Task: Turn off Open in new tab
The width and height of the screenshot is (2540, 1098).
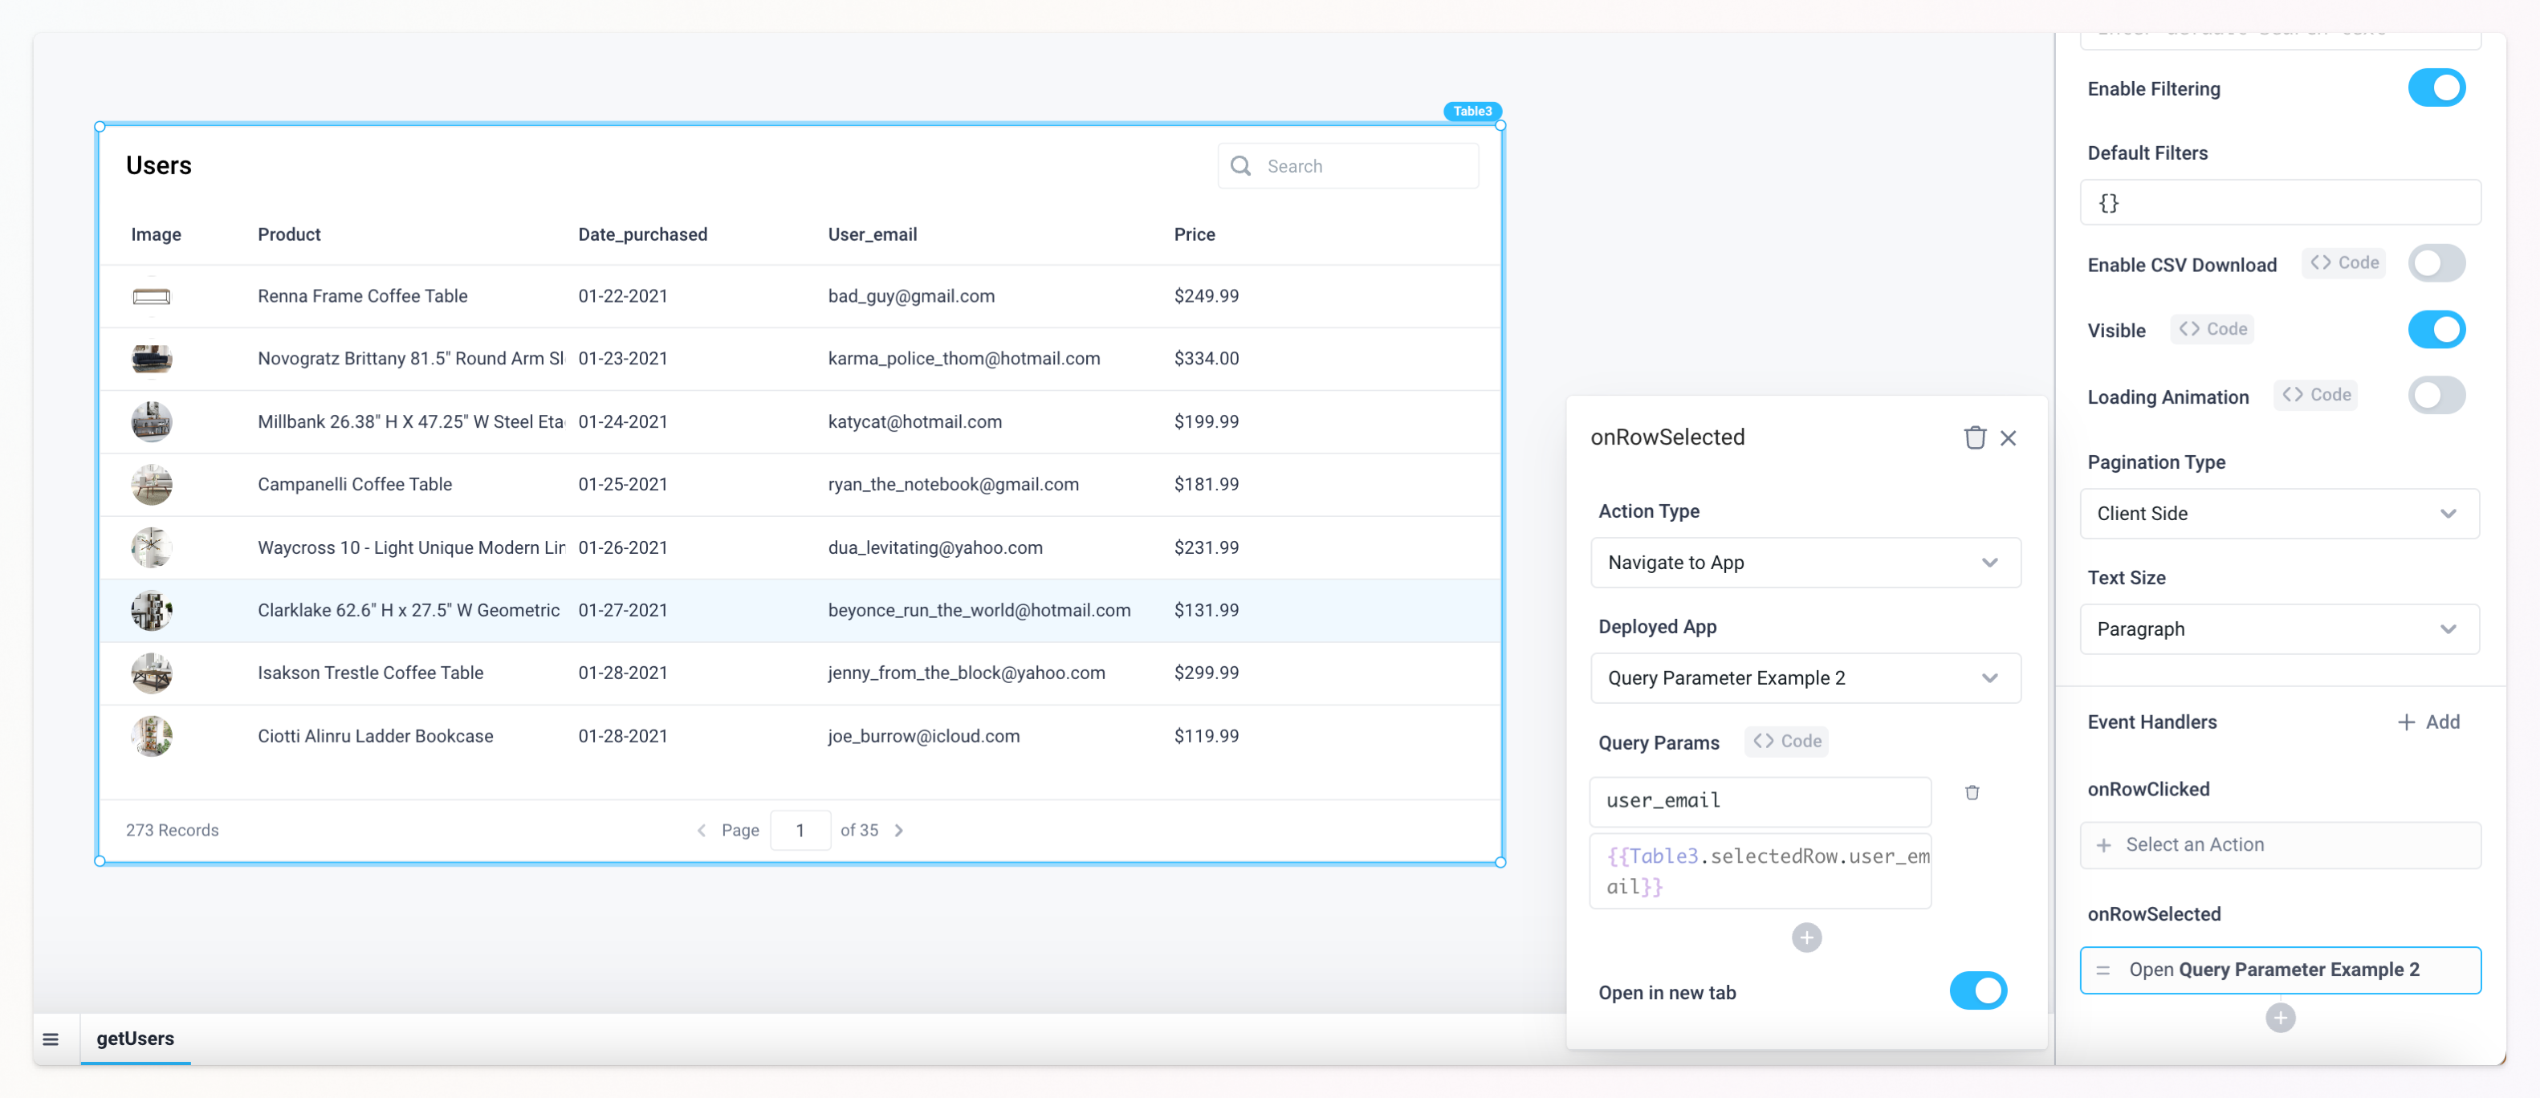Action: pos(1979,990)
